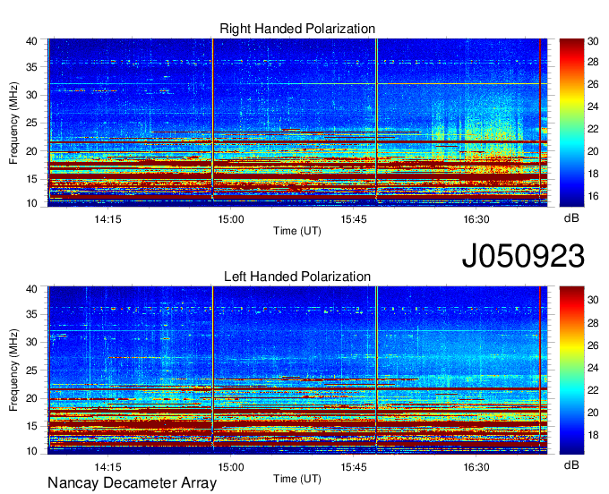
Task: Click the 16:30 tick of Right Handed plot
Action: pyautogui.click(x=476, y=219)
